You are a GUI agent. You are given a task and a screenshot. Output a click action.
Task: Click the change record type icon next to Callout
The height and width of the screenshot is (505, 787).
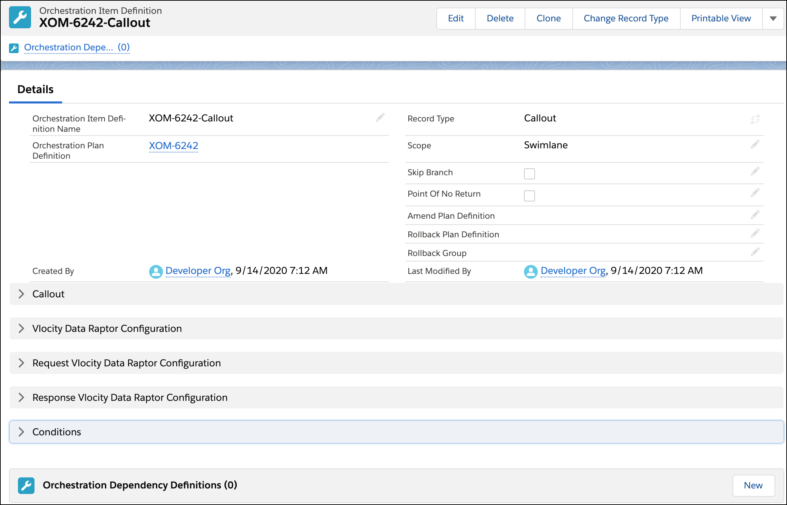pos(755,119)
